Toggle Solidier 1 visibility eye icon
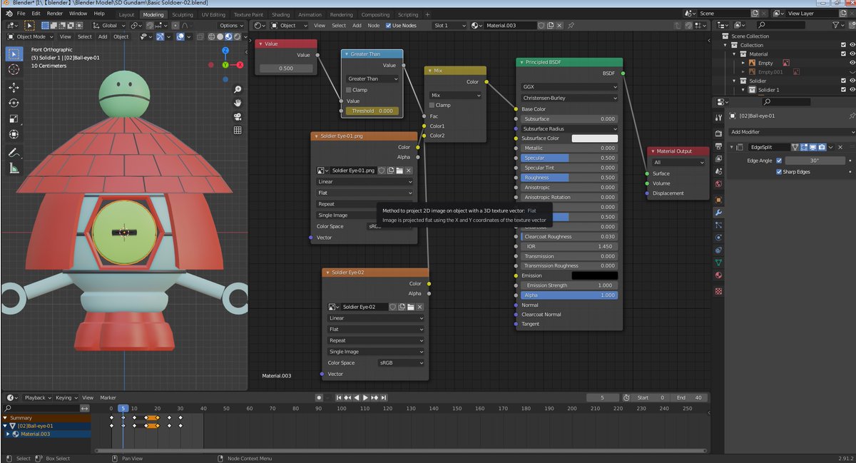856x463 pixels. pos(852,90)
